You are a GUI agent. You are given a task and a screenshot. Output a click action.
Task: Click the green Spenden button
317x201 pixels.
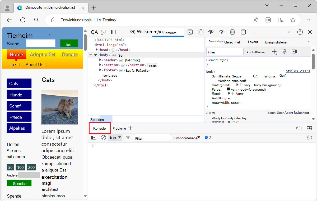pos(19,183)
